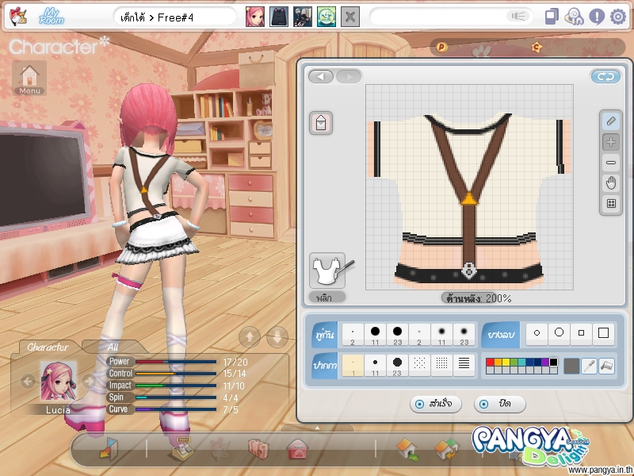
Task: Select the dense dot grid pattern brush
Action: coord(441,366)
